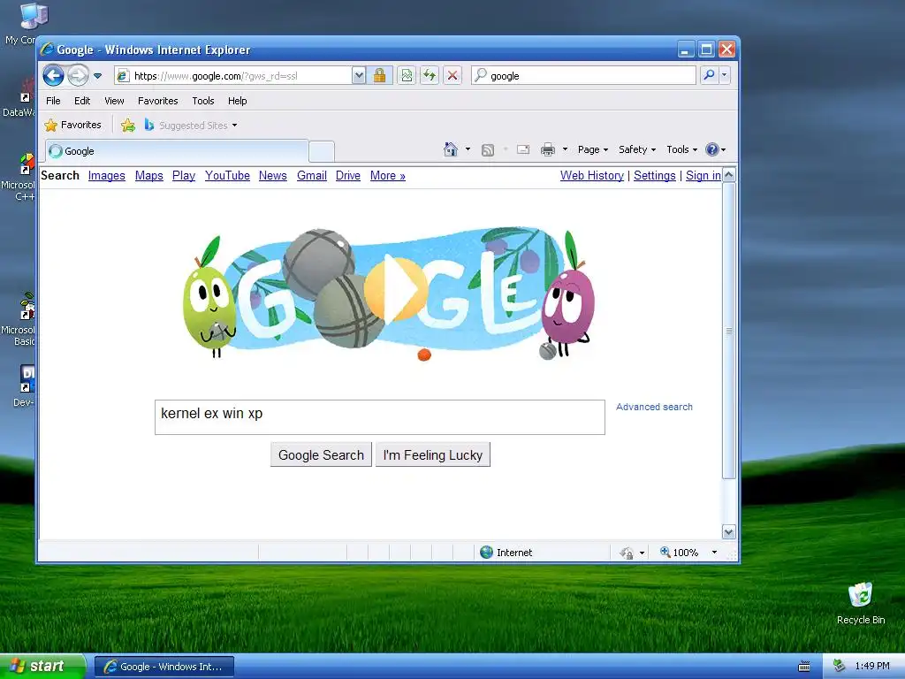Open the Safety command bar menu
The width and height of the screenshot is (905, 679).
(x=636, y=149)
